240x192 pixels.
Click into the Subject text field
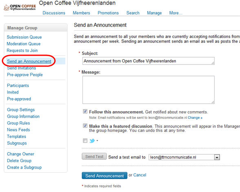[x=149, y=61]
